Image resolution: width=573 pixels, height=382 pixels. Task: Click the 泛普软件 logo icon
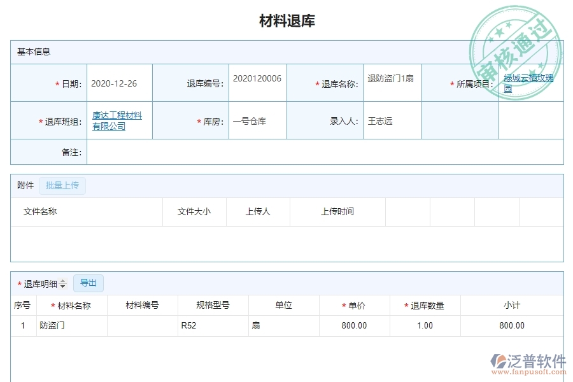pyautogui.click(x=500, y=362)
